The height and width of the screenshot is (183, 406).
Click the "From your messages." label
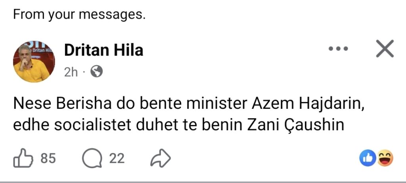79,15
